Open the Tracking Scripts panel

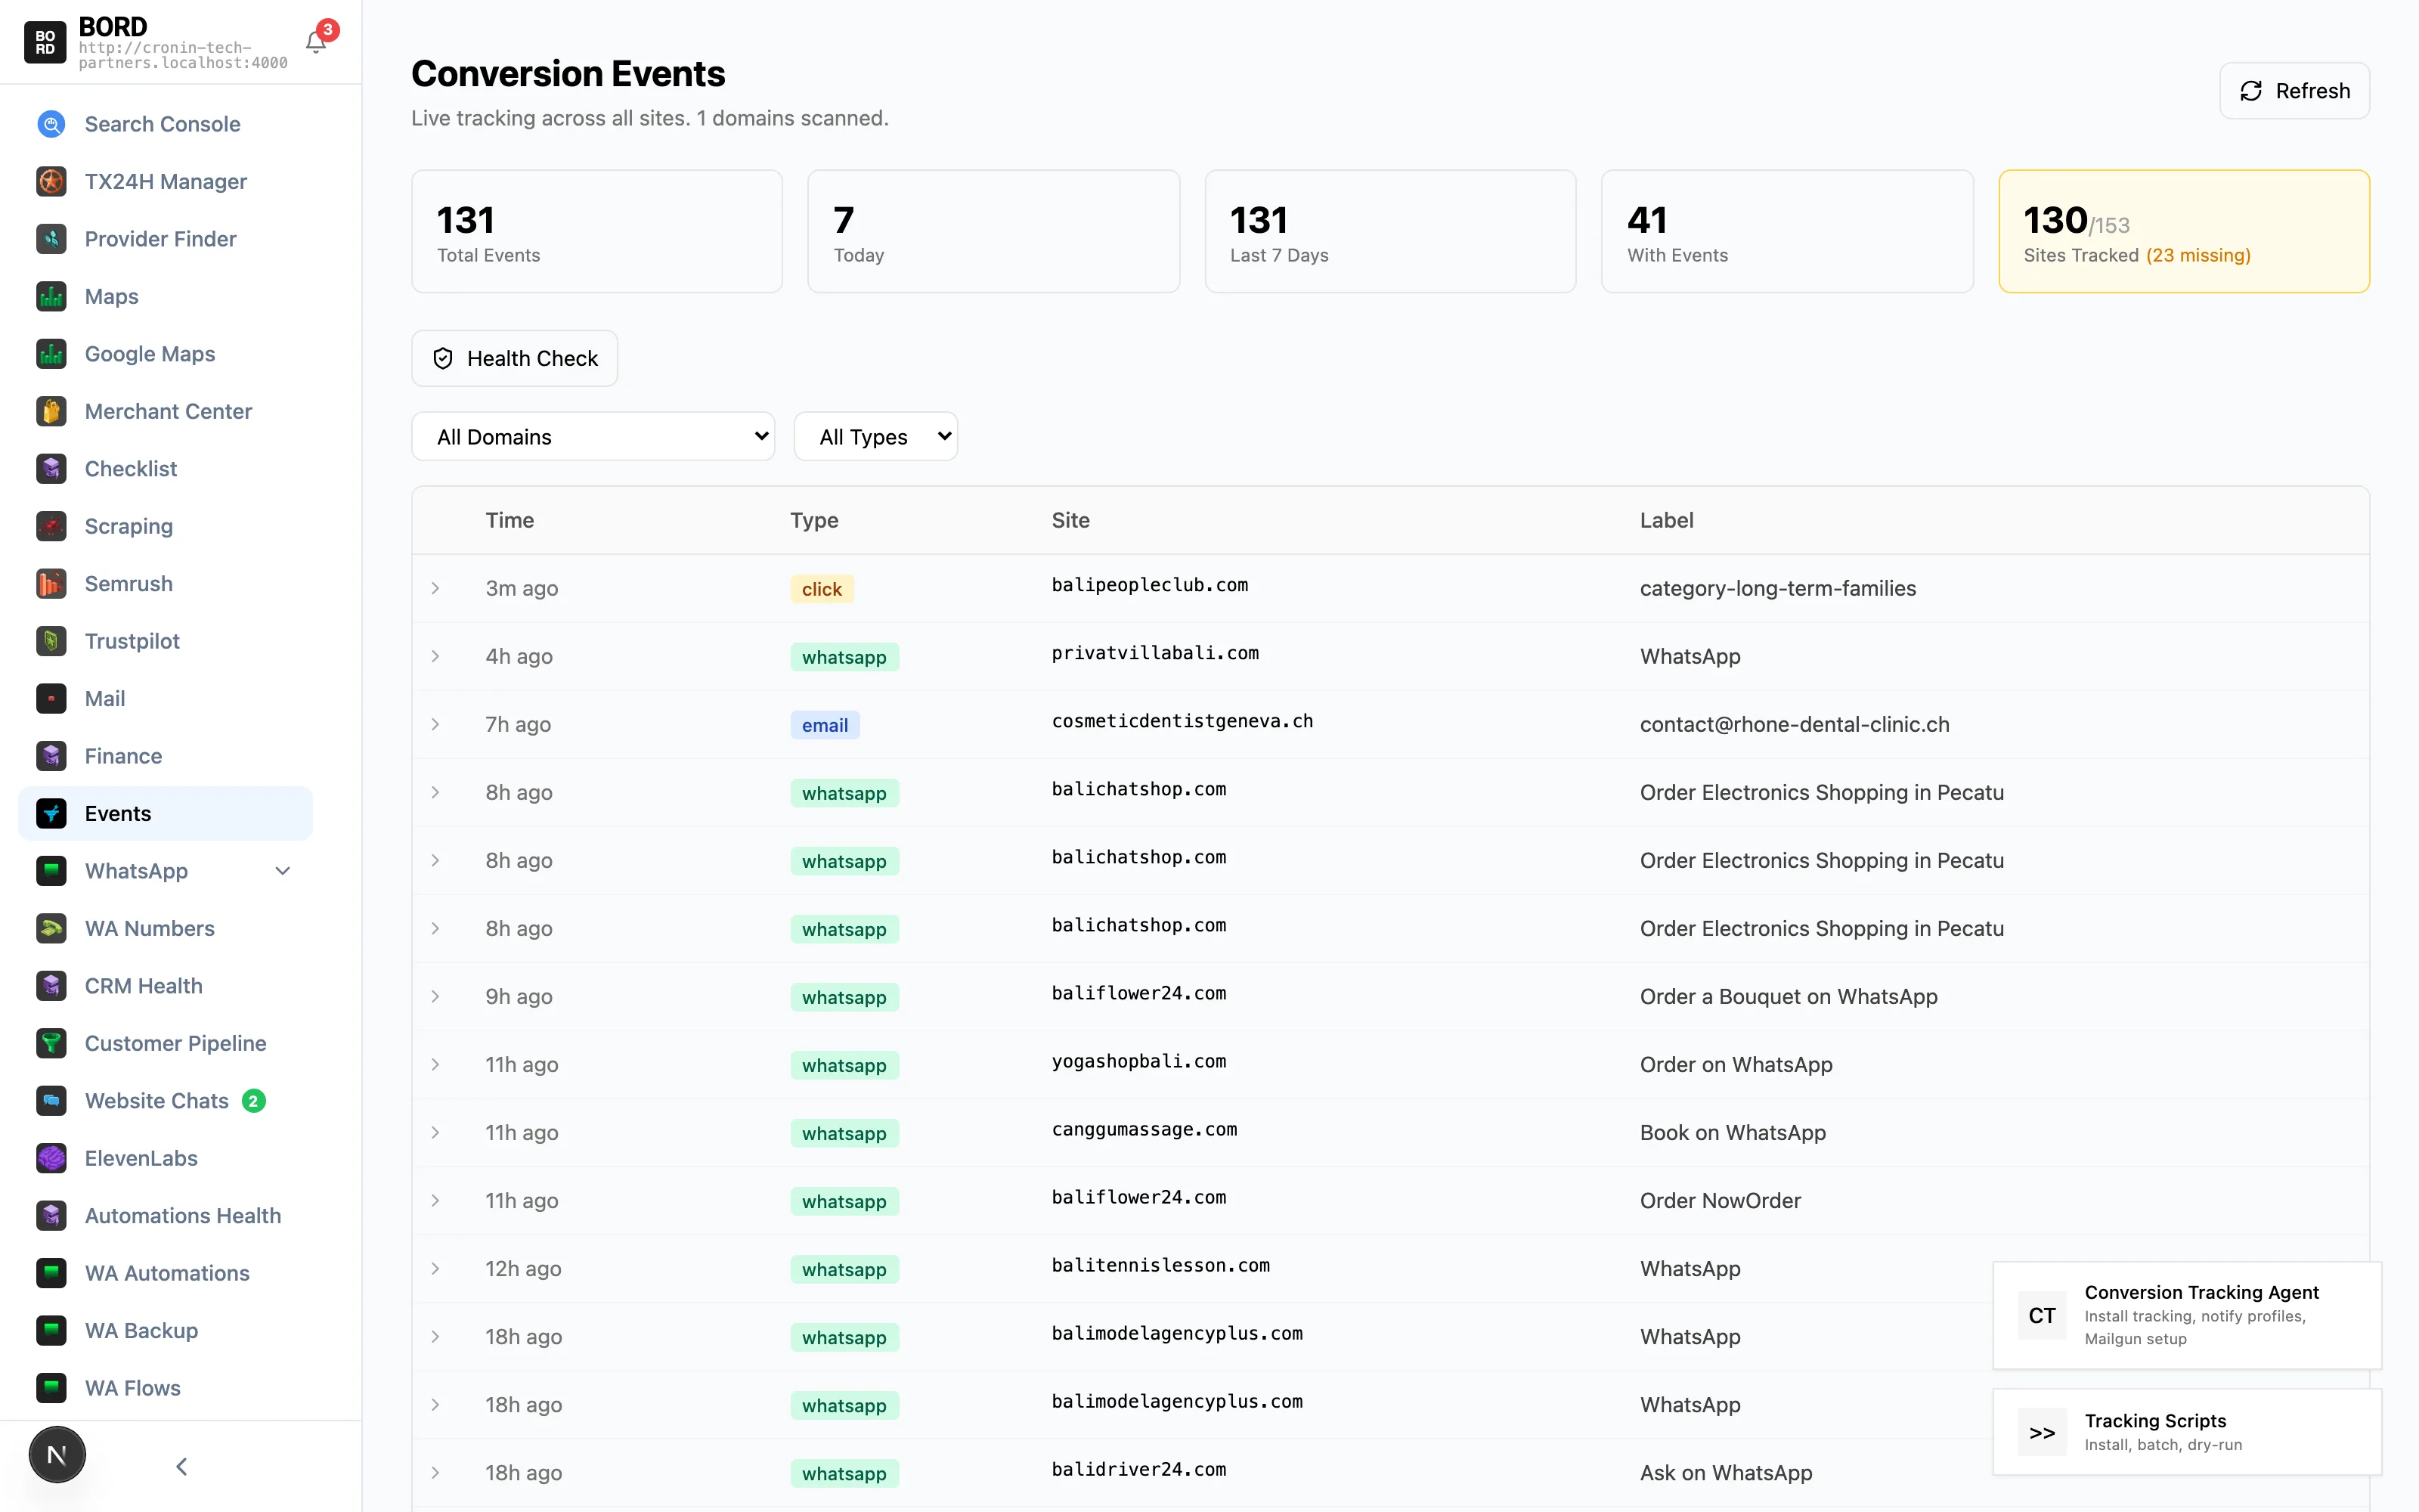coord(2187,1432)
